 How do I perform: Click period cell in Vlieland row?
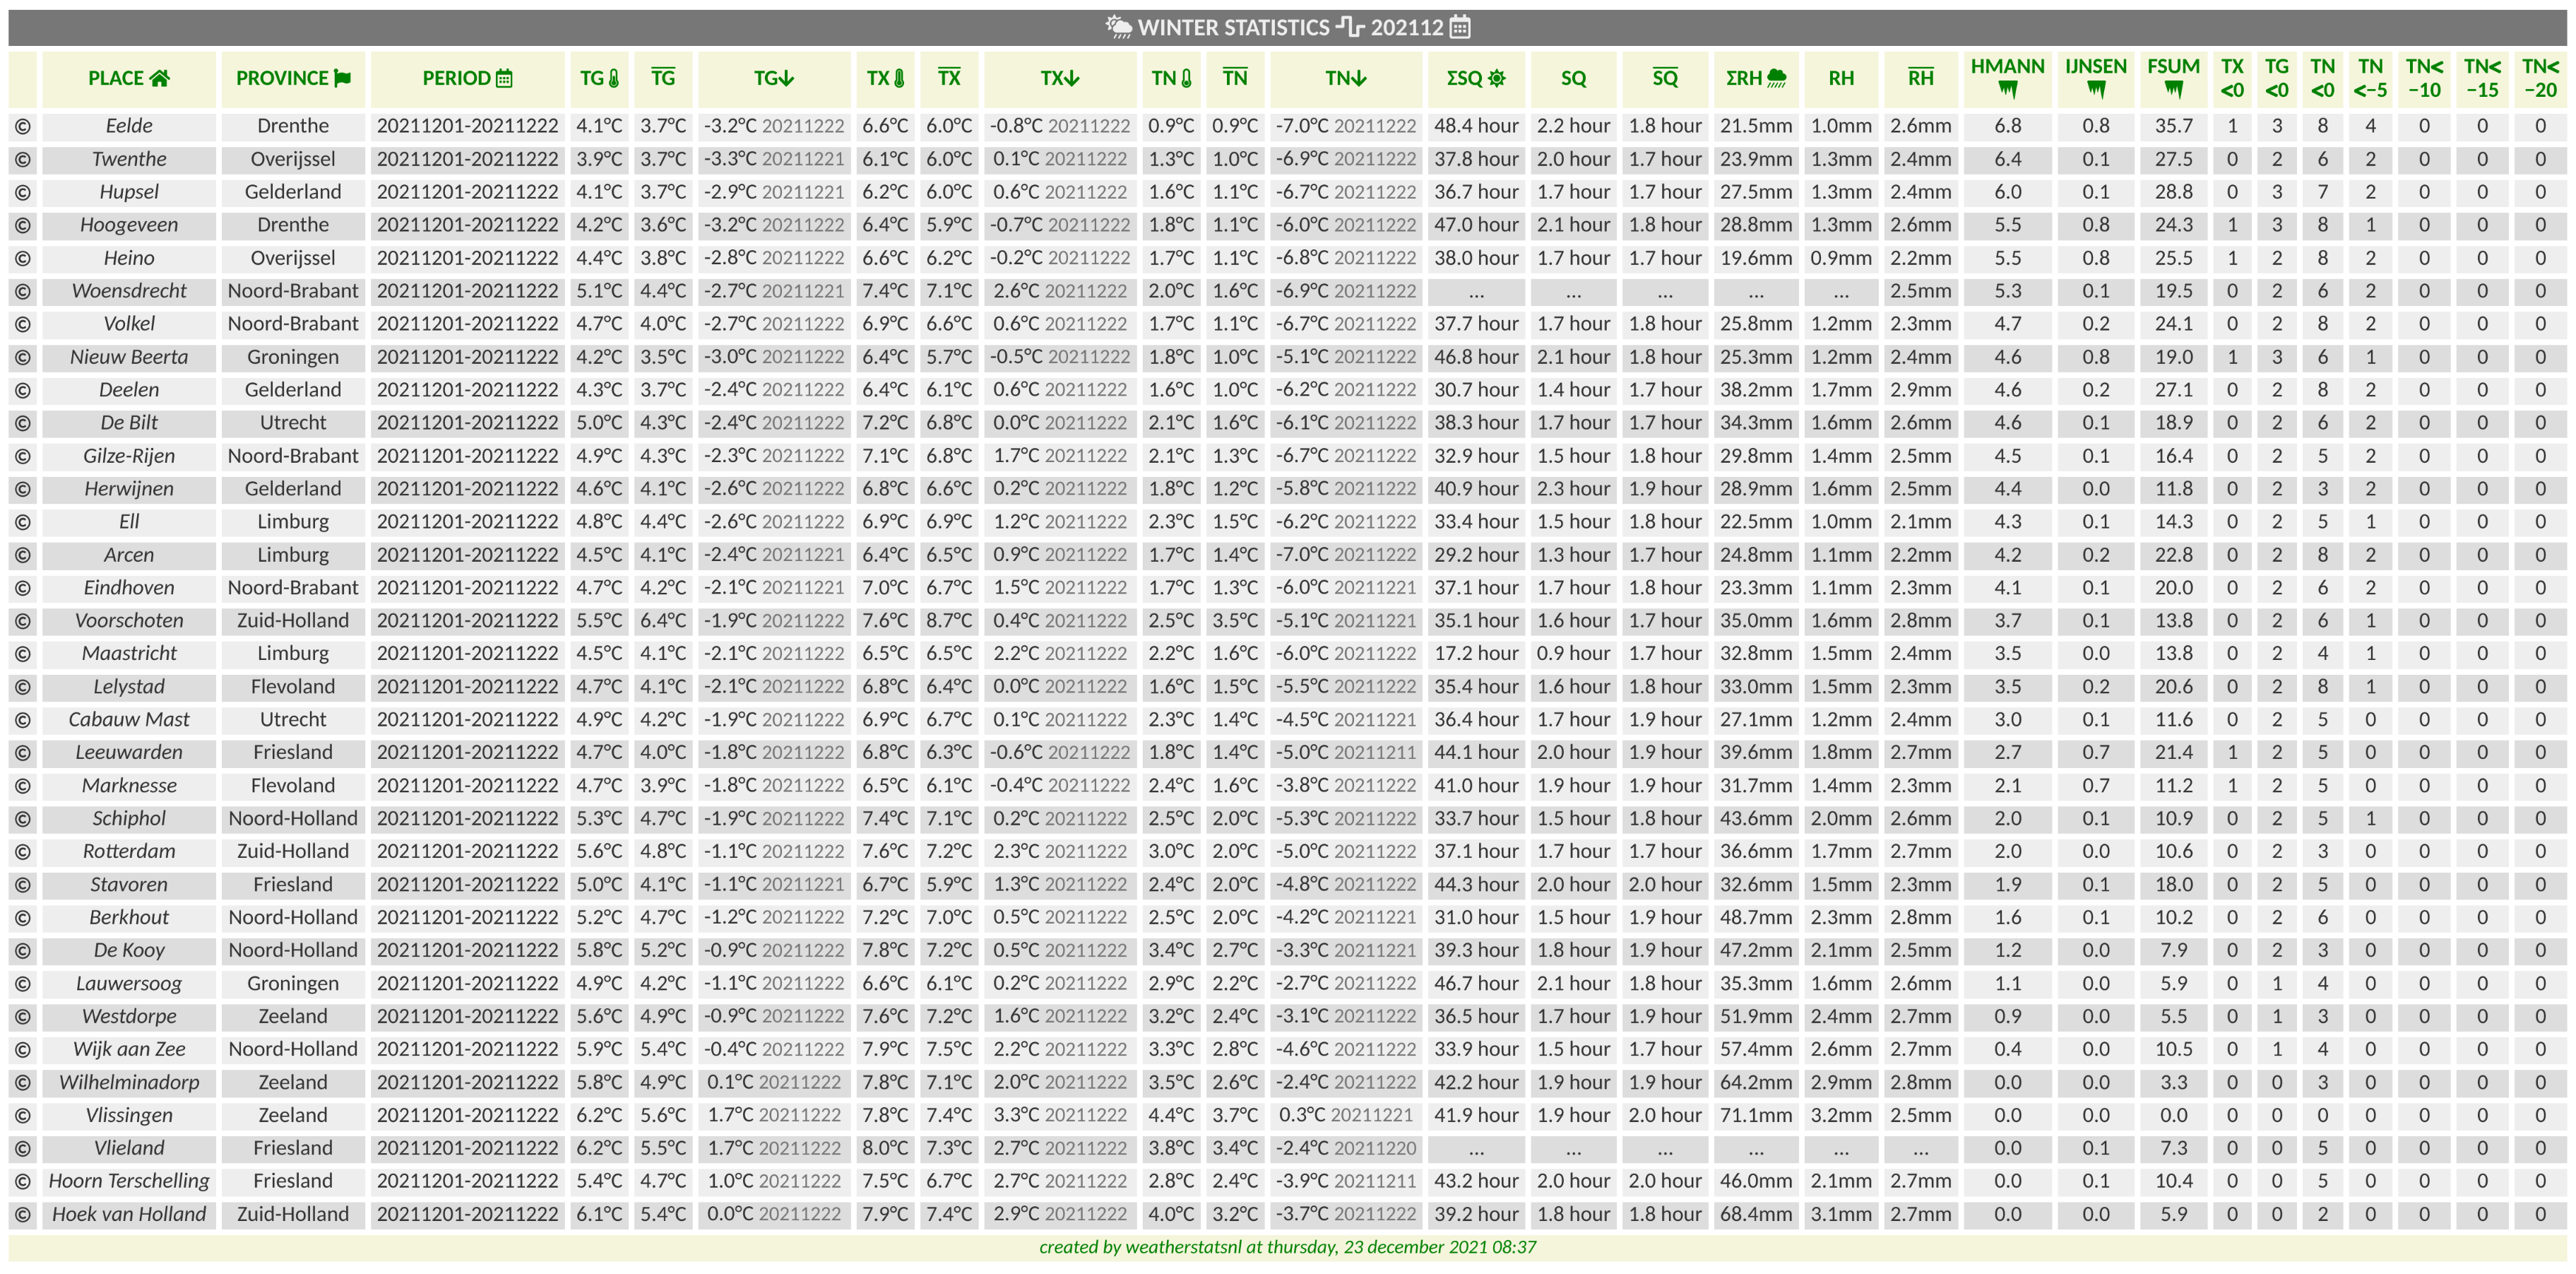point(467,1148)
